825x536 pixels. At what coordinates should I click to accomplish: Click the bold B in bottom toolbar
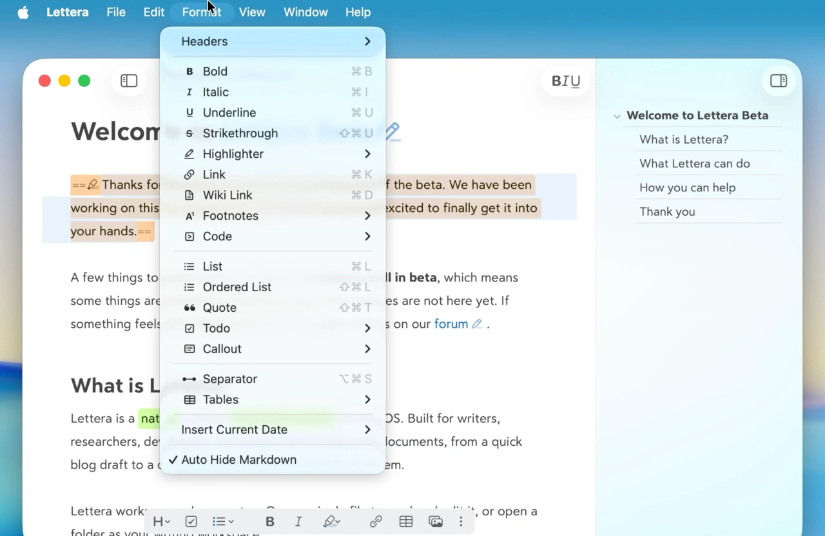coord(270,521)
